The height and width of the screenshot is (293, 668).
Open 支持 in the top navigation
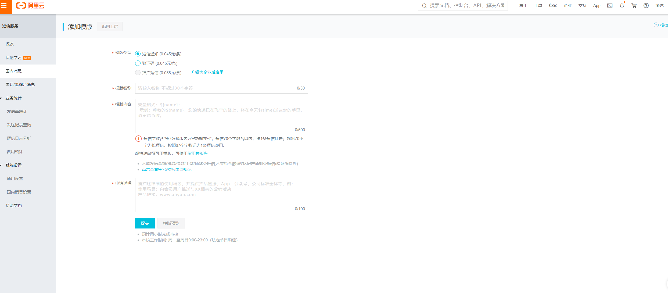(x=582, y=6)
